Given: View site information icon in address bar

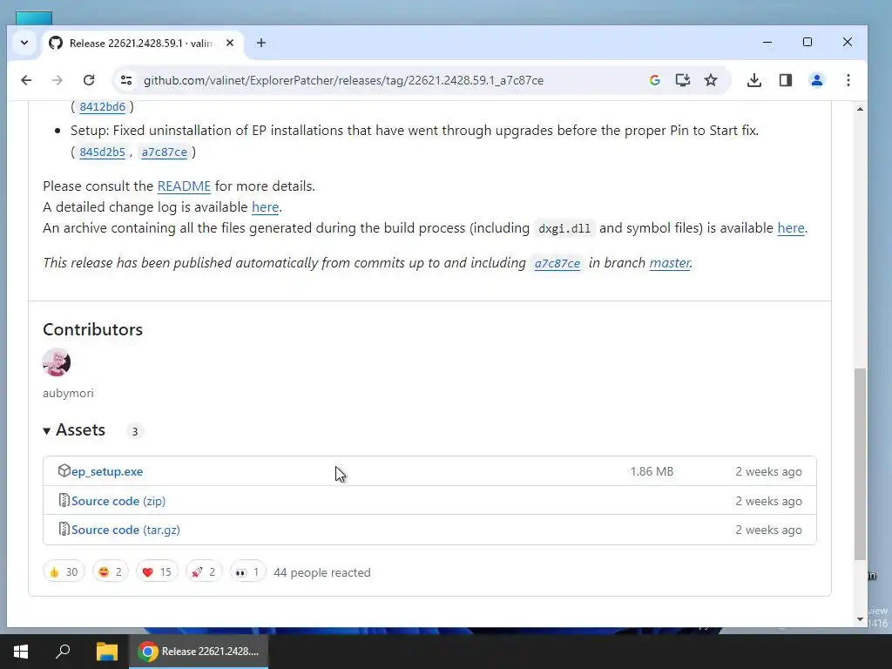Looking at the screenshot, I should [126, 80].
